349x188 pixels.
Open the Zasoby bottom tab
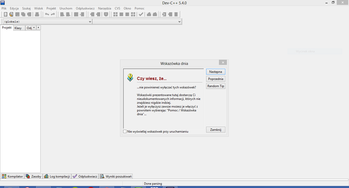(x=33, y=176)
